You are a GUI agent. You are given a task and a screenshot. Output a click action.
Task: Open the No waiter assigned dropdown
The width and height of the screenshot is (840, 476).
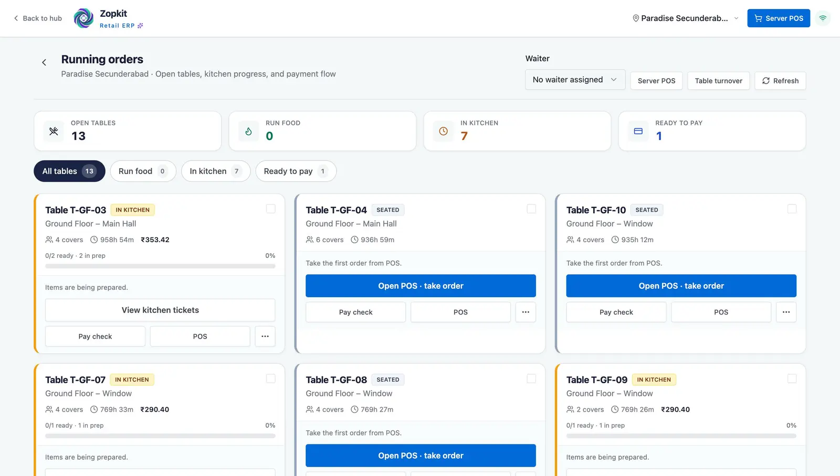[x=575, y=80]
